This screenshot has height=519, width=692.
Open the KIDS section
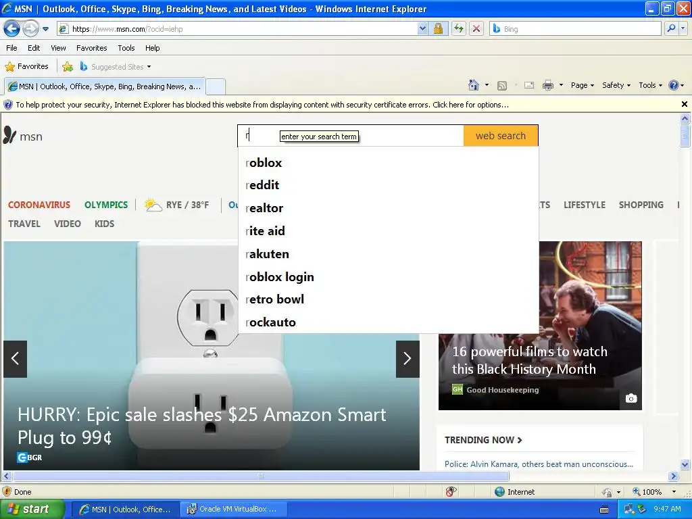[104, 224]
